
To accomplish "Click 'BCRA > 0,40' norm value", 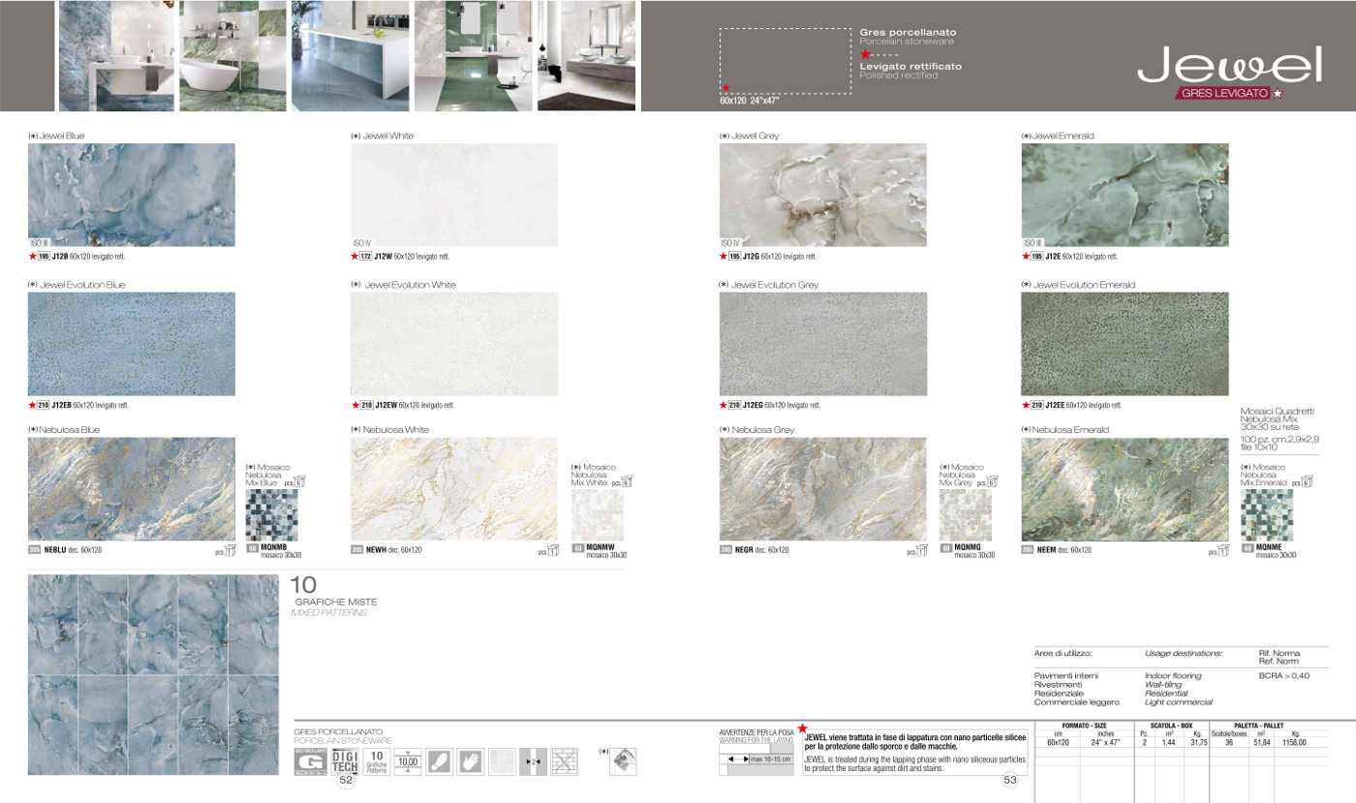I will [x=1284, y=675].
